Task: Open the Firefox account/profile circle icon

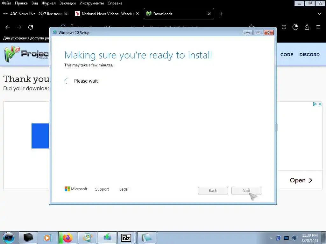Action: 295,27
